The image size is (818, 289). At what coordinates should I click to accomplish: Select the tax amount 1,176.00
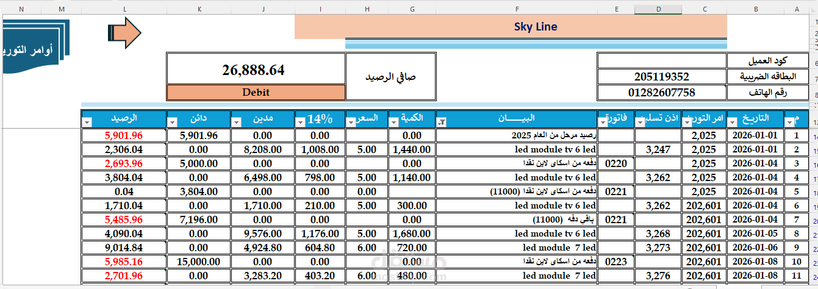320,234
